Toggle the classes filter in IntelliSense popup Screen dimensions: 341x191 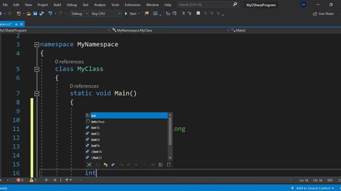click(105, 165)
